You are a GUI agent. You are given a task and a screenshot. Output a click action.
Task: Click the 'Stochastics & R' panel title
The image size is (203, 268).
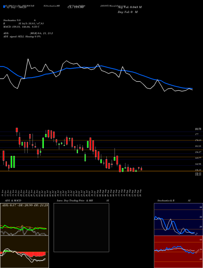pyautogui.click(x=166, y=201)
